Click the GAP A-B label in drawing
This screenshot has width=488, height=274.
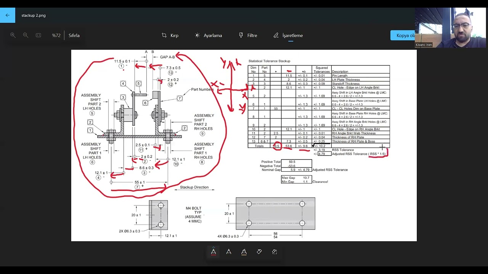coord(167,57)
